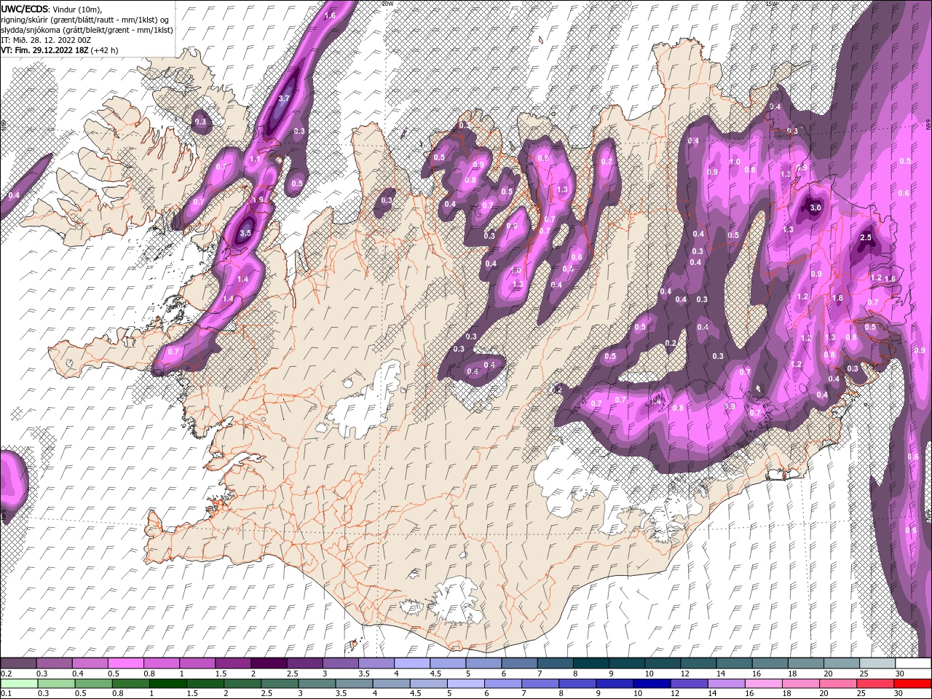
Task: Click the snow scale swatch starting at 0.4
Action: click(90, 663)
